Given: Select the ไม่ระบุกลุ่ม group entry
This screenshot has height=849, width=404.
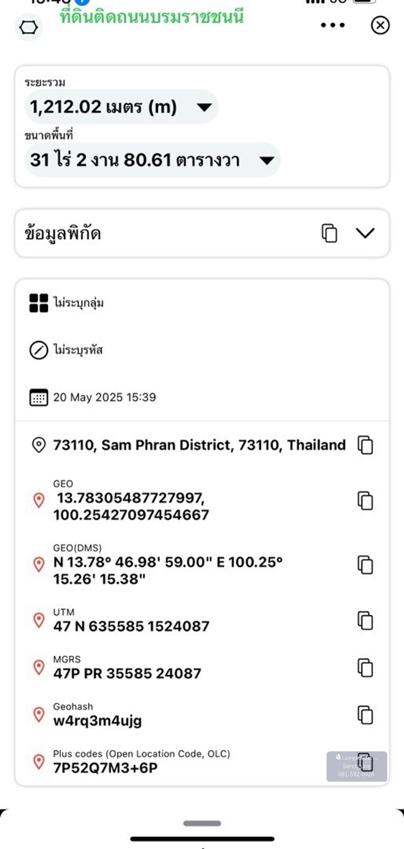Looking at the screenshot, I should click(78, 303).
